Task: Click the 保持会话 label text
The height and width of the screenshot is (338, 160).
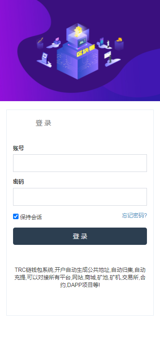Action: coord(31,217)
